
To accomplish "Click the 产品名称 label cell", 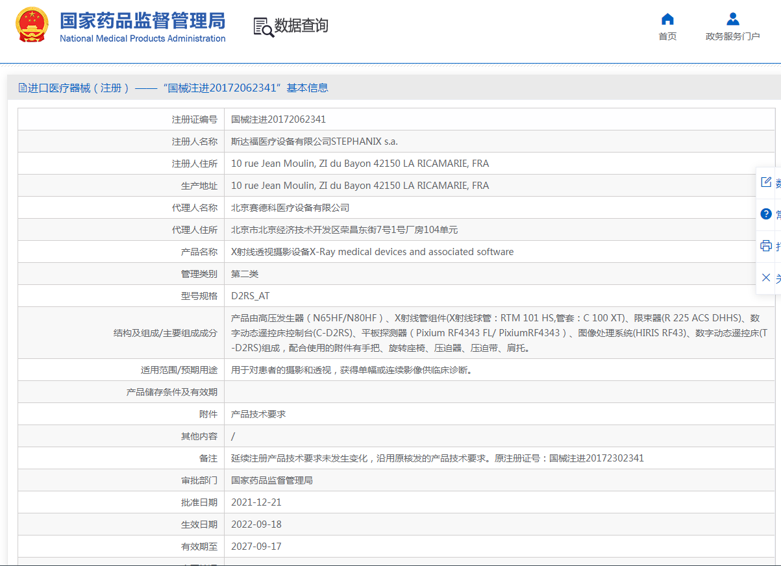I will 121,252.
